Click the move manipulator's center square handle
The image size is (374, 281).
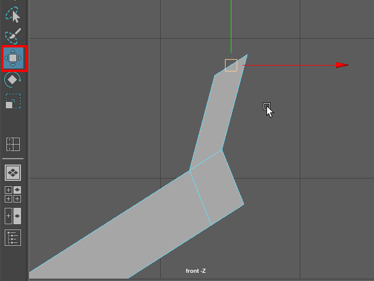[231, 65]
